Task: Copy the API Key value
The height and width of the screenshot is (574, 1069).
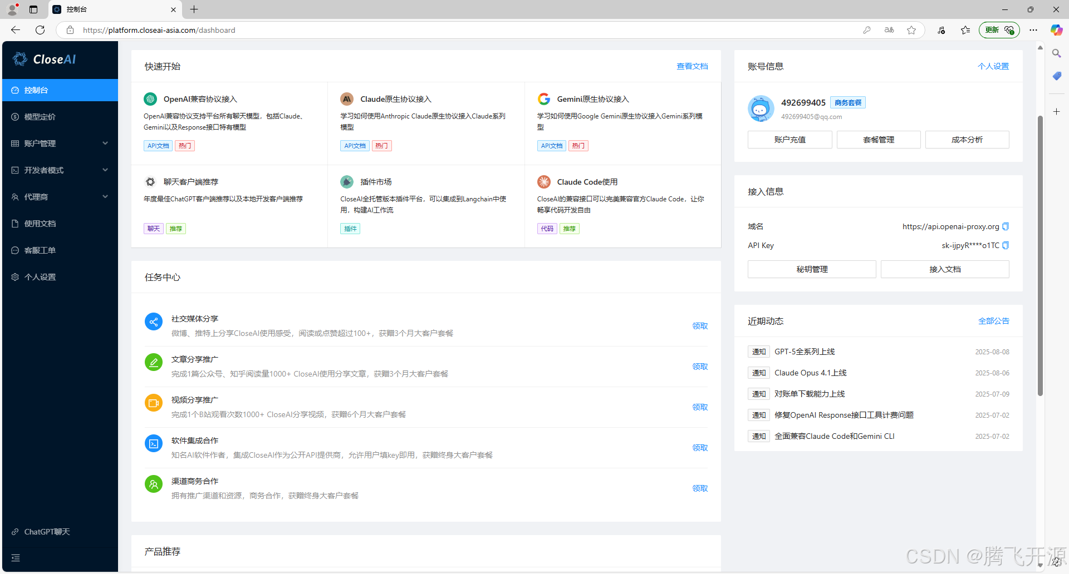Action: (1006, 245)
